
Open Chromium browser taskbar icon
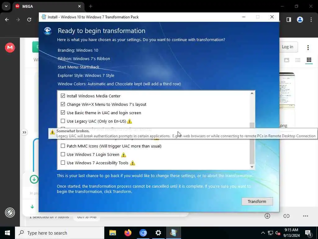pos(143,233)
